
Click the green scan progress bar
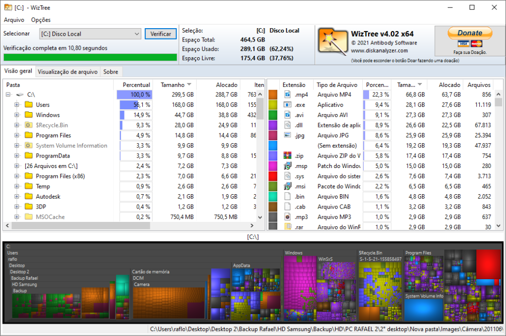point(89,57)
